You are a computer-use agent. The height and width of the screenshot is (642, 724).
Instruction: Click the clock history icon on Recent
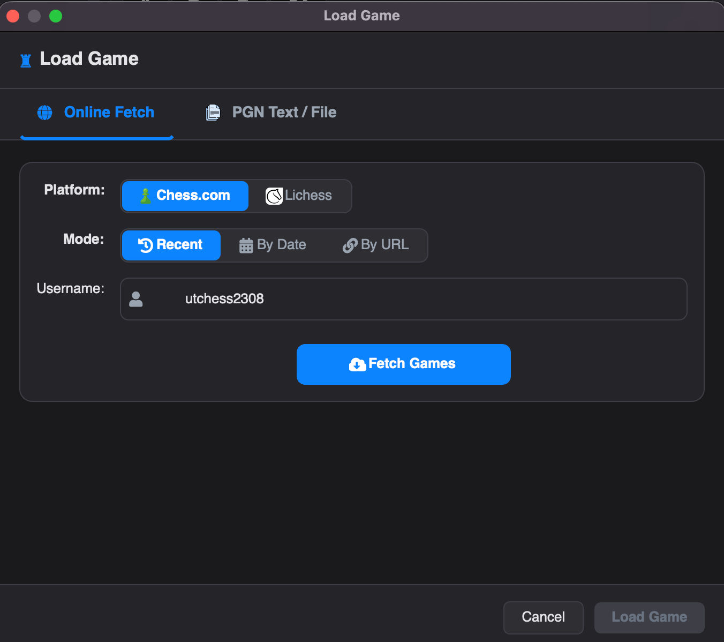point(146,245)
